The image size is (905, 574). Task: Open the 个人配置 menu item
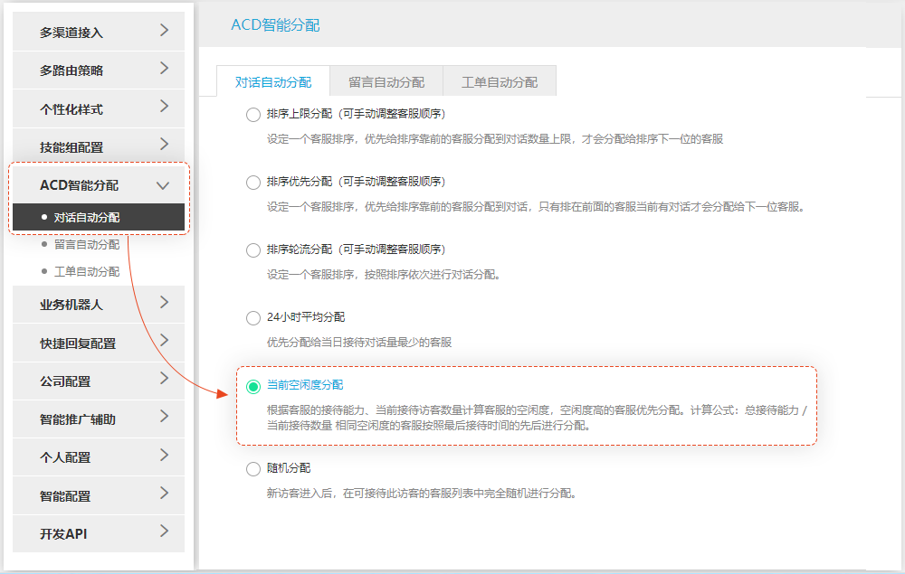coord(99,457)
